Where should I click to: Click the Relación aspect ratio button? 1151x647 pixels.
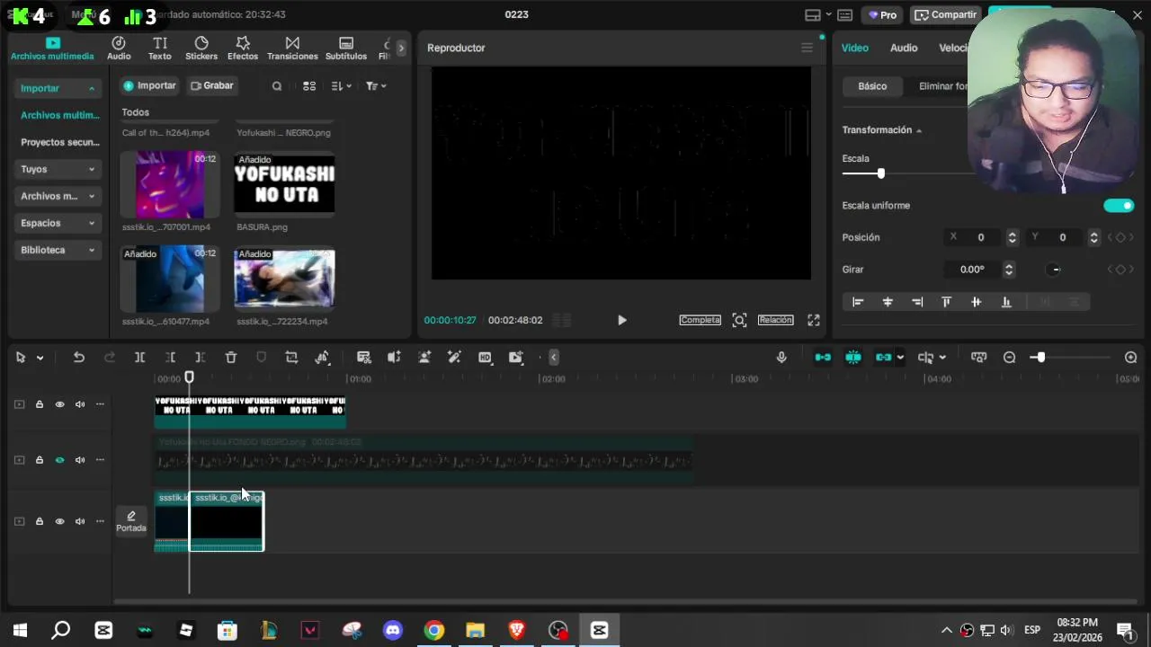pos(775,320)
